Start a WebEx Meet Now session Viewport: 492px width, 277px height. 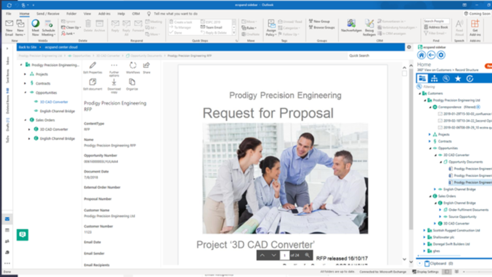pos(35,27)
